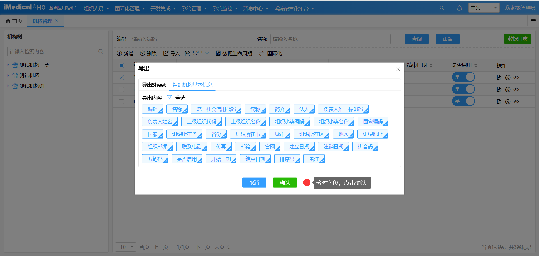The image size is (539, 256).
Task: Click view eye icon in third row
Action: click(516, 102)
